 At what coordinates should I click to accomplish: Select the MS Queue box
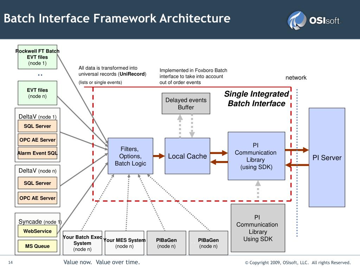pos(37,246)
